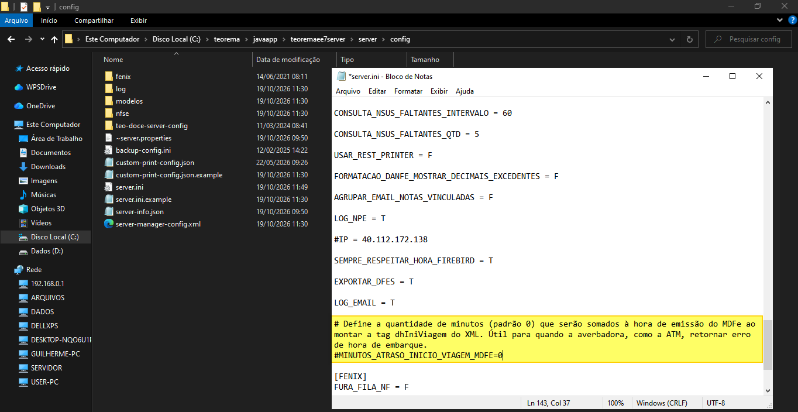Click the LOG_EMAIL = T line
This screenshot has height=412, width=798.
(364, 303)
